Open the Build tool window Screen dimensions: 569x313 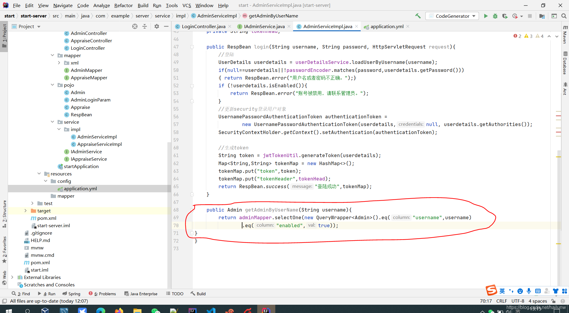click(x=198, y=294)
